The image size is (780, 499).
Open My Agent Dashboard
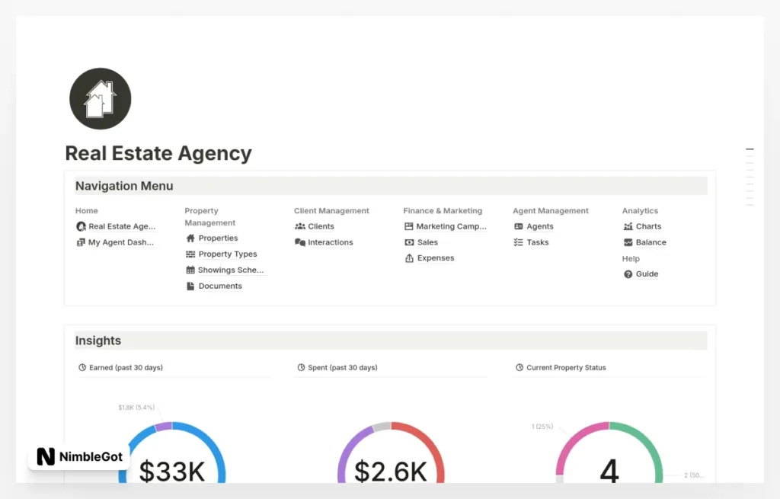click(x=120, y=242)
